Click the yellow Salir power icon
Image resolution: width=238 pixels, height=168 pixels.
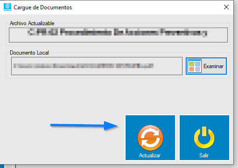click(x=204, y=138)
